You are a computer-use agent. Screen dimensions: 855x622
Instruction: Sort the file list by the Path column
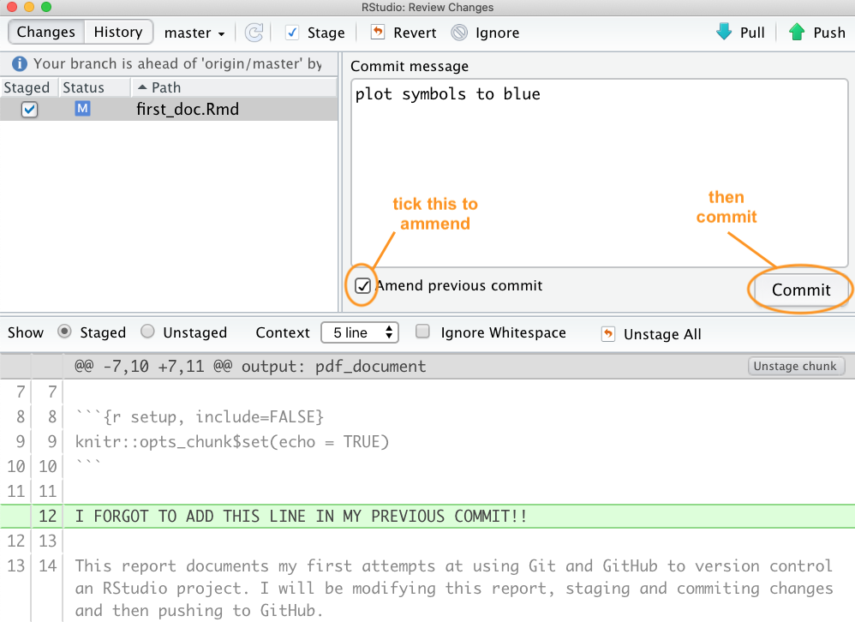(166, 87)
